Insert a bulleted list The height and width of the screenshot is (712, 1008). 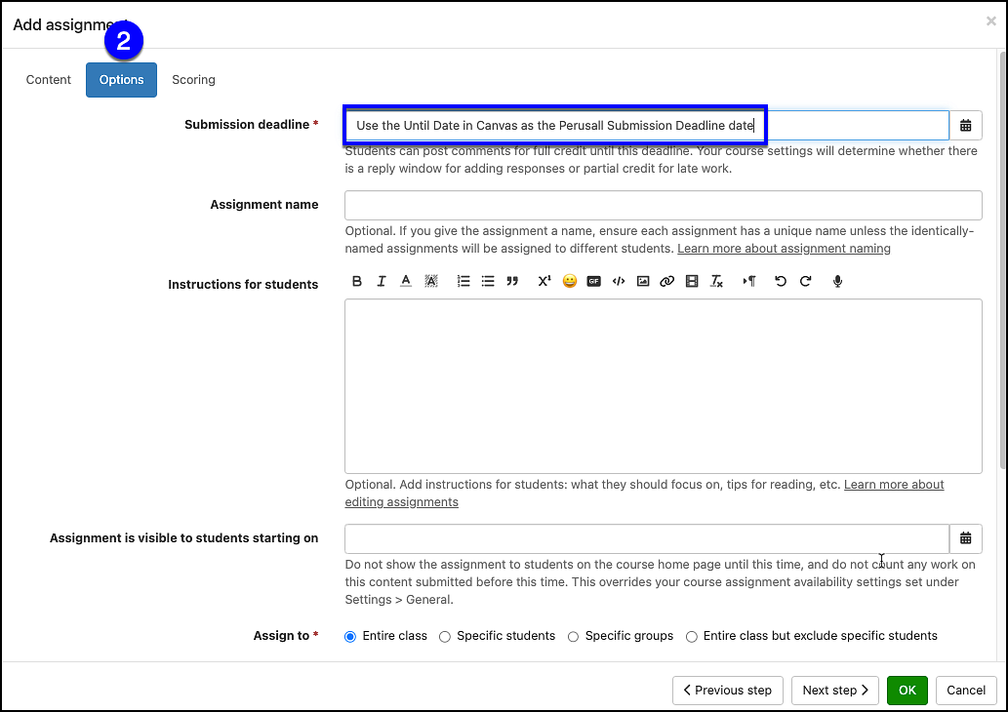tap(488, 281)
